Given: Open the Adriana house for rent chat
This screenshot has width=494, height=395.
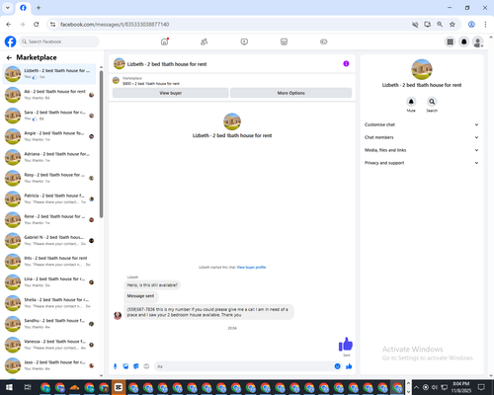Looking at the screenshot, I should pyautogui.click(x=49, y=157).
